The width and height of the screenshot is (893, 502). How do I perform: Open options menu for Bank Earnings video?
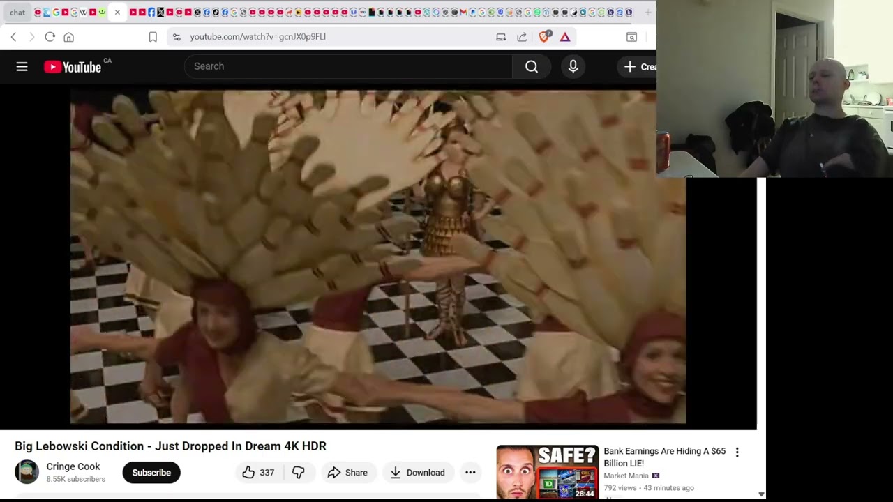[737, 452]
